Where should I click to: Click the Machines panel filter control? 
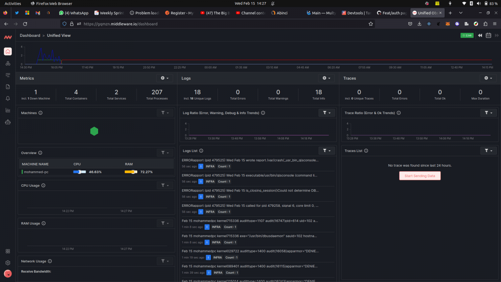[164, 112]
